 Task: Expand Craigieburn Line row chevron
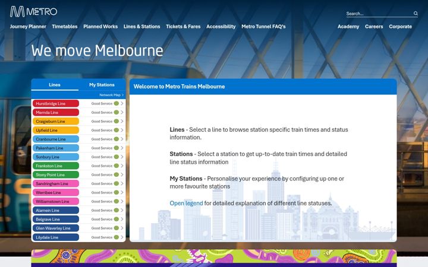pyautogui.click(x=122, y=121)
